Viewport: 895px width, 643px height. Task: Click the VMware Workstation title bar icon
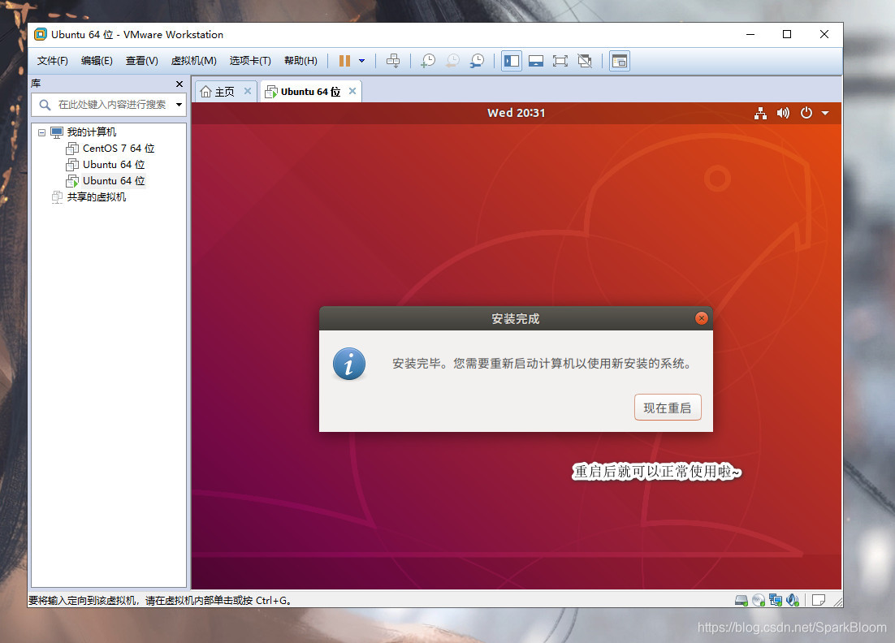(41, 35)
